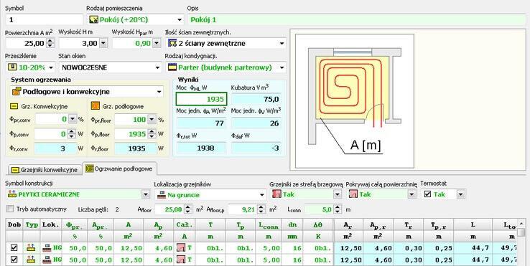Image resolution: width=530 pixels, height=266 pixels.
Task: Open the Stan okien NOWOCZESNE dropdown
Action: (157, 67)
